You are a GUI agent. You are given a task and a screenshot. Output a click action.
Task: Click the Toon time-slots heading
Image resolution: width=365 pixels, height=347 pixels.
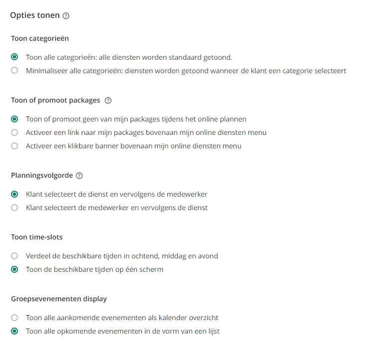pyautogui.click(x=37, y=237)
